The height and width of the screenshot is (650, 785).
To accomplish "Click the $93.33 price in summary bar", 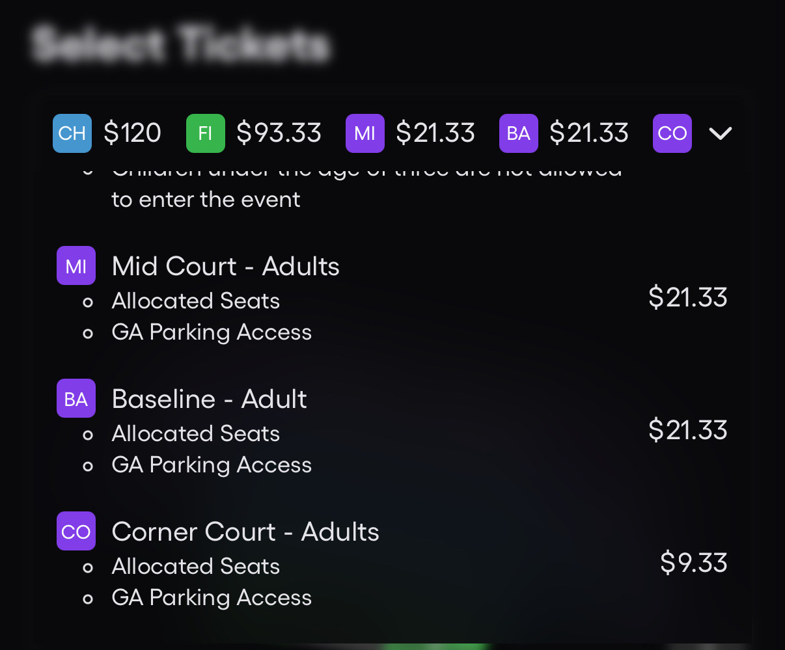I will click(279, 133).
